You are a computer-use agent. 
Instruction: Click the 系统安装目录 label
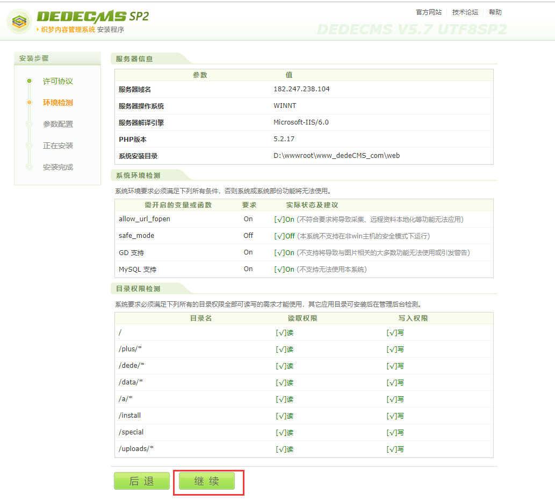point(138,156)
